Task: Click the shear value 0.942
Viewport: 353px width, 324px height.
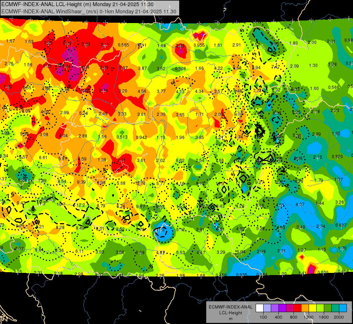Action: (141, 138)
